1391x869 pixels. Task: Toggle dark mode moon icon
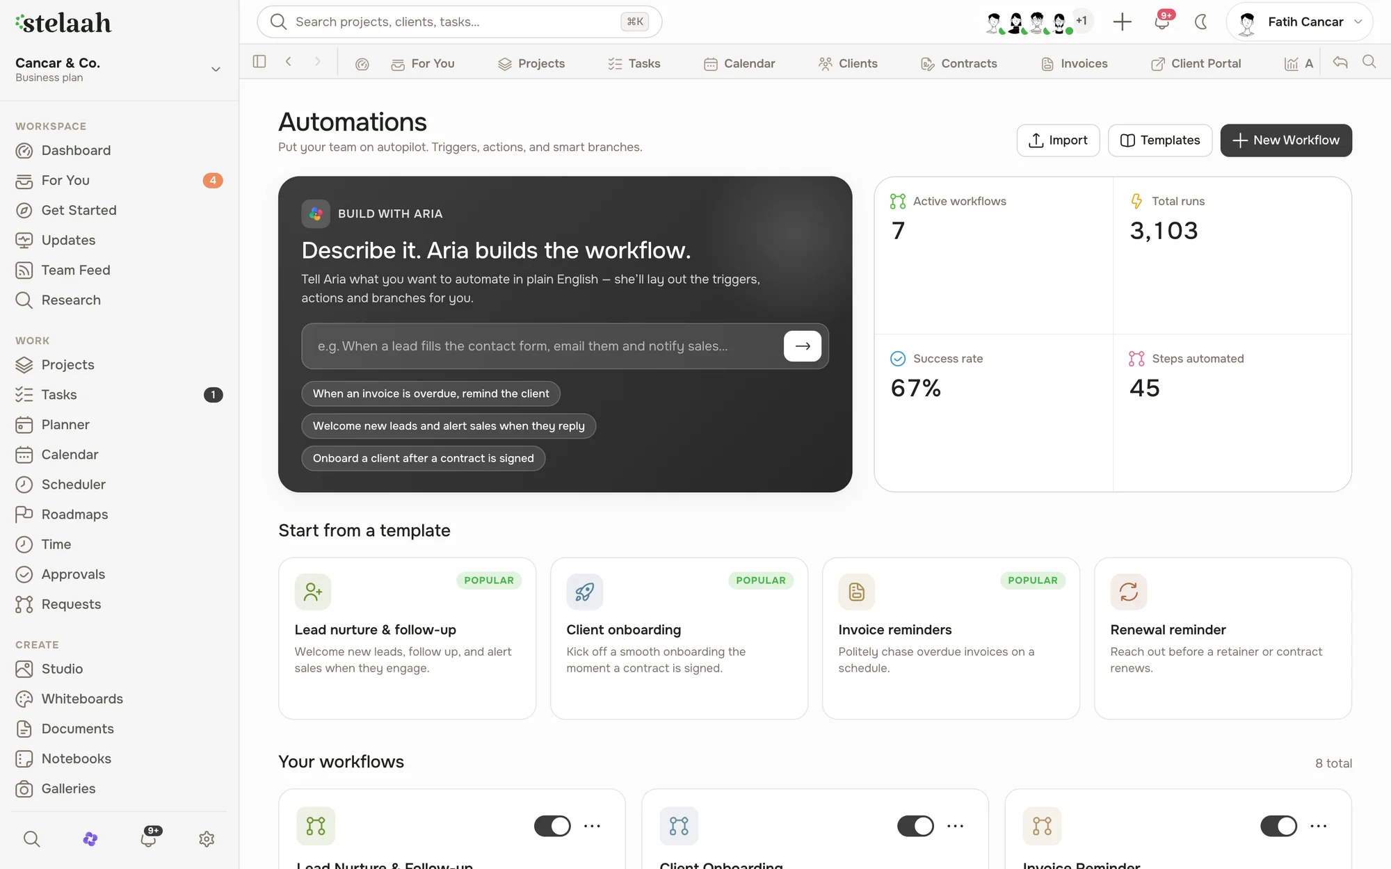1201,22
